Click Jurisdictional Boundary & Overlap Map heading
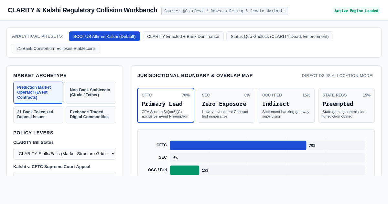Screen dimensions: 388x204 click(195, 75)
